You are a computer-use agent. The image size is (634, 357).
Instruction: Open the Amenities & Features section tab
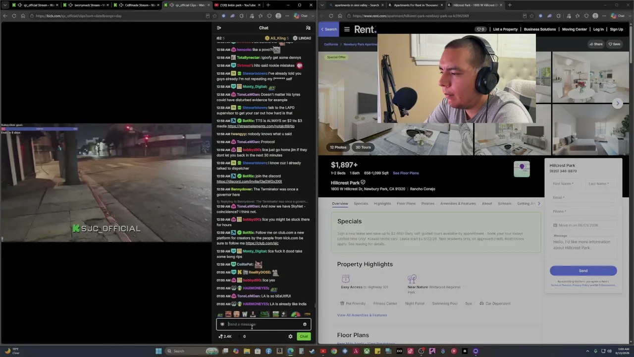[x=458, y=203]
